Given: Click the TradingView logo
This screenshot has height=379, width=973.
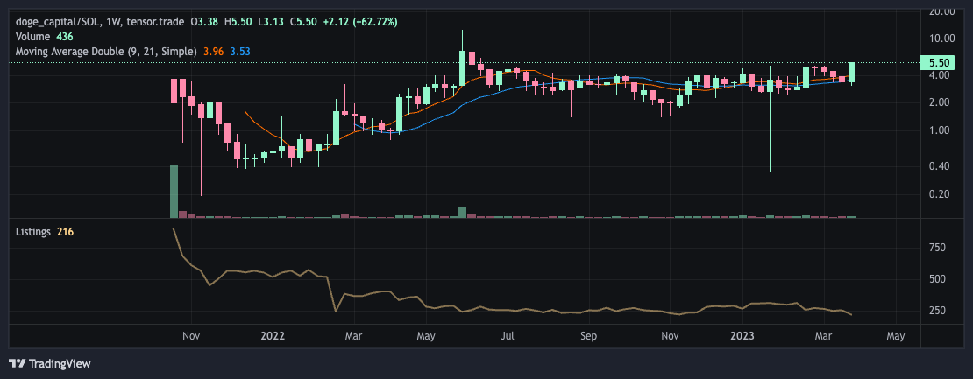Looking at the screenshot, I should [x=50, y=363].
